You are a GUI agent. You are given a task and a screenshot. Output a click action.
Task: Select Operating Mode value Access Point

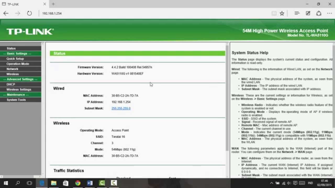click(x=120, y=130)
